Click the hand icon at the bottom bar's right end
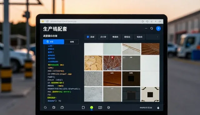 [x=158, y=108]
